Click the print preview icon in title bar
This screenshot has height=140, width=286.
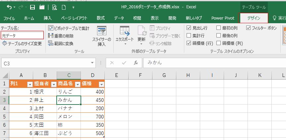54,7
